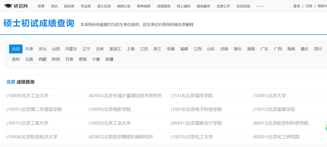This screenshot has width=327, height=147.
Task: Click the 研招网 graduation cap logo
Action: 16,6
